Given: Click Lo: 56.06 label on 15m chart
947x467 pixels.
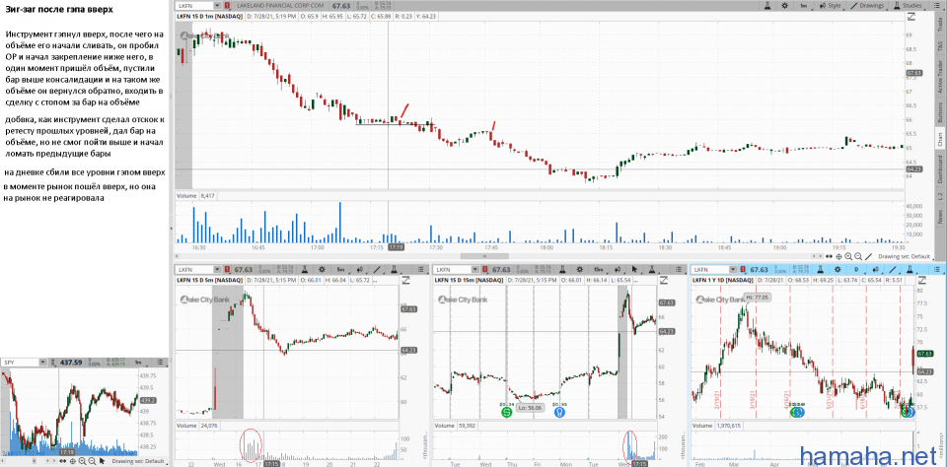Looking at the screenshot, I should click(532, 408).
